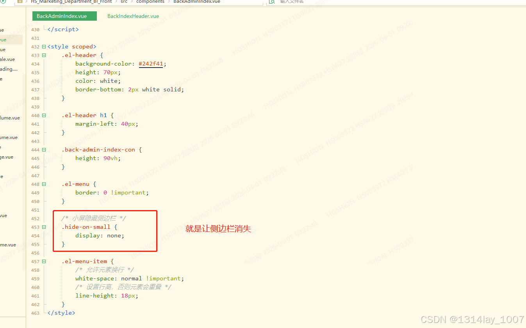526x328 pixels.
Task: Click the #242f41 color value
Action: tap(151, 64)
